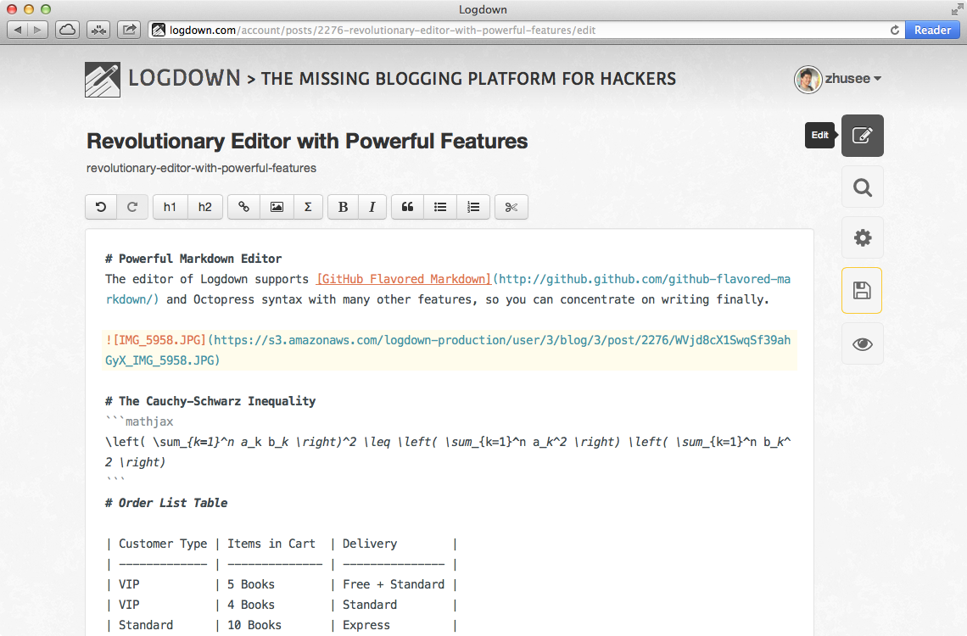
Task: Enter full screen with the corner arrows icon
Action: (x=957, y=9)
